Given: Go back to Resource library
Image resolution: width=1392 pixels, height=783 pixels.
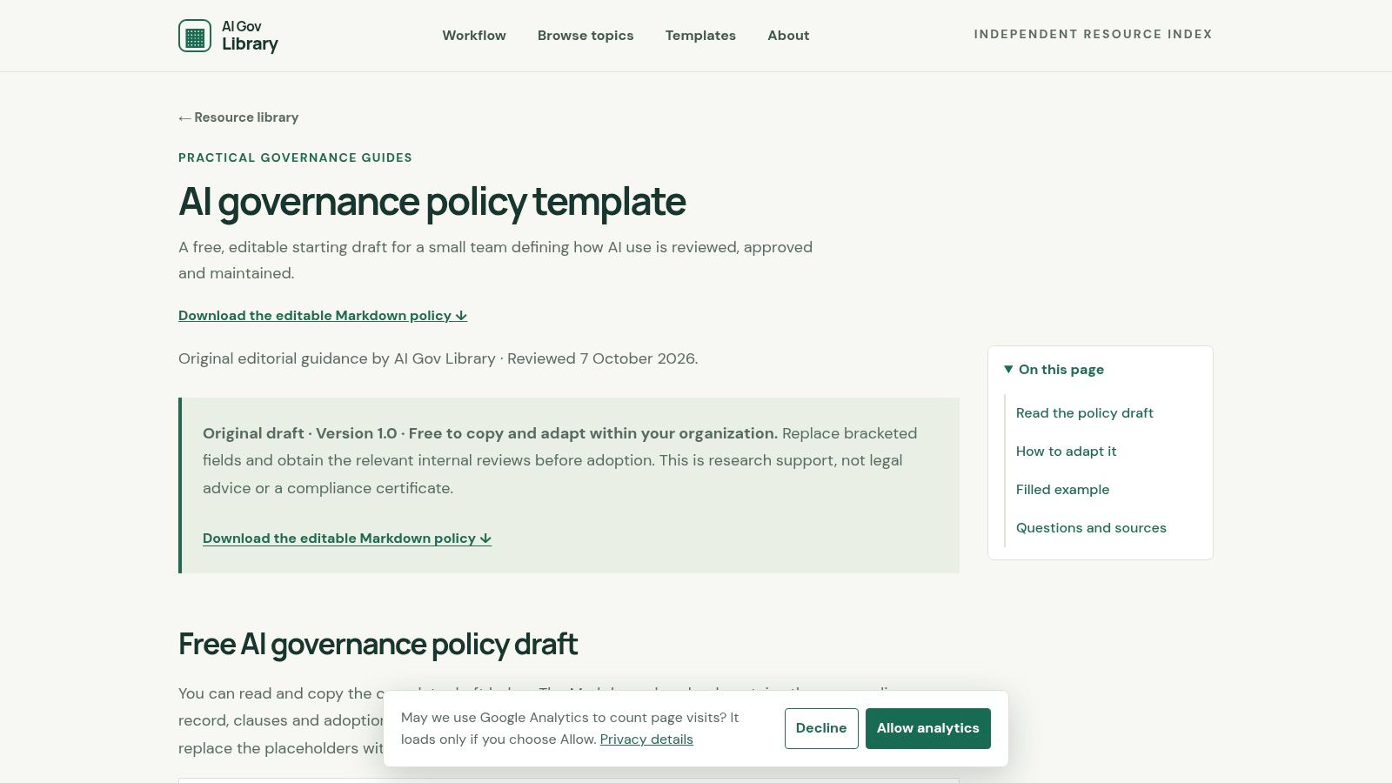Looking at the screenshot, I should click(x=238, y=117).
